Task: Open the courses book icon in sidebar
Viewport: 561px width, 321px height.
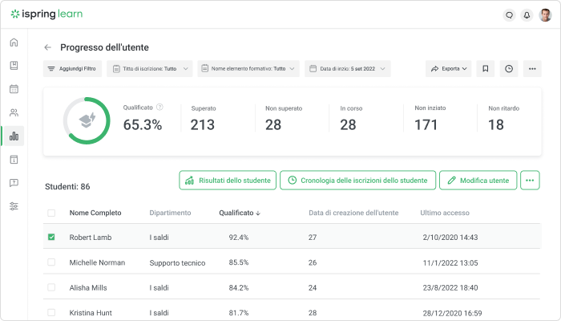Action: point(14,66)
